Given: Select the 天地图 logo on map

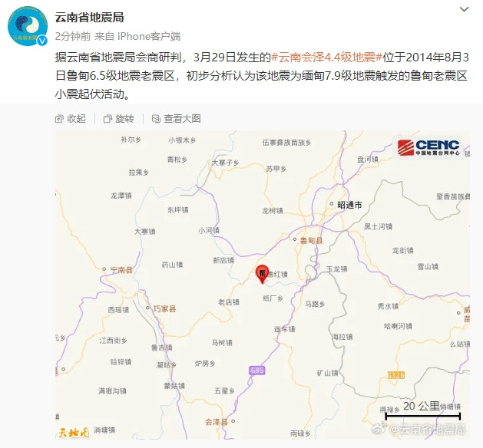Looking at the screenshot, I should (x=74, y=433).
